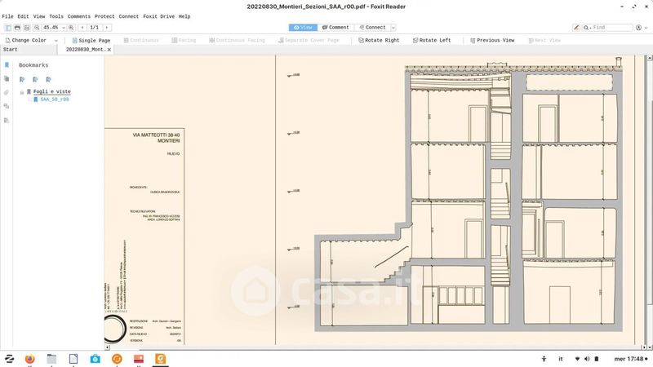This screenshot has width=653, height=367.
Task: Open the SAA_50_r00 bookmark
Action: coord(55,99)
